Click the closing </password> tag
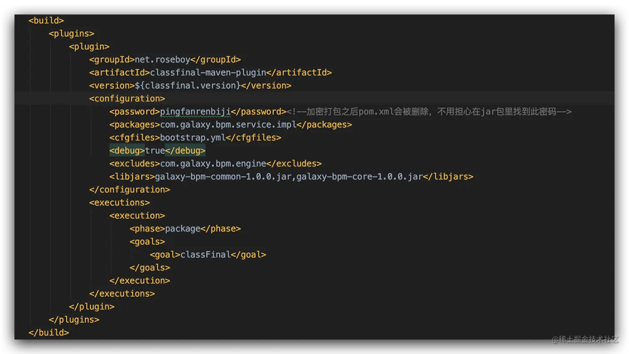This screenshot has width=629, height=354. (x=259, y=111)
